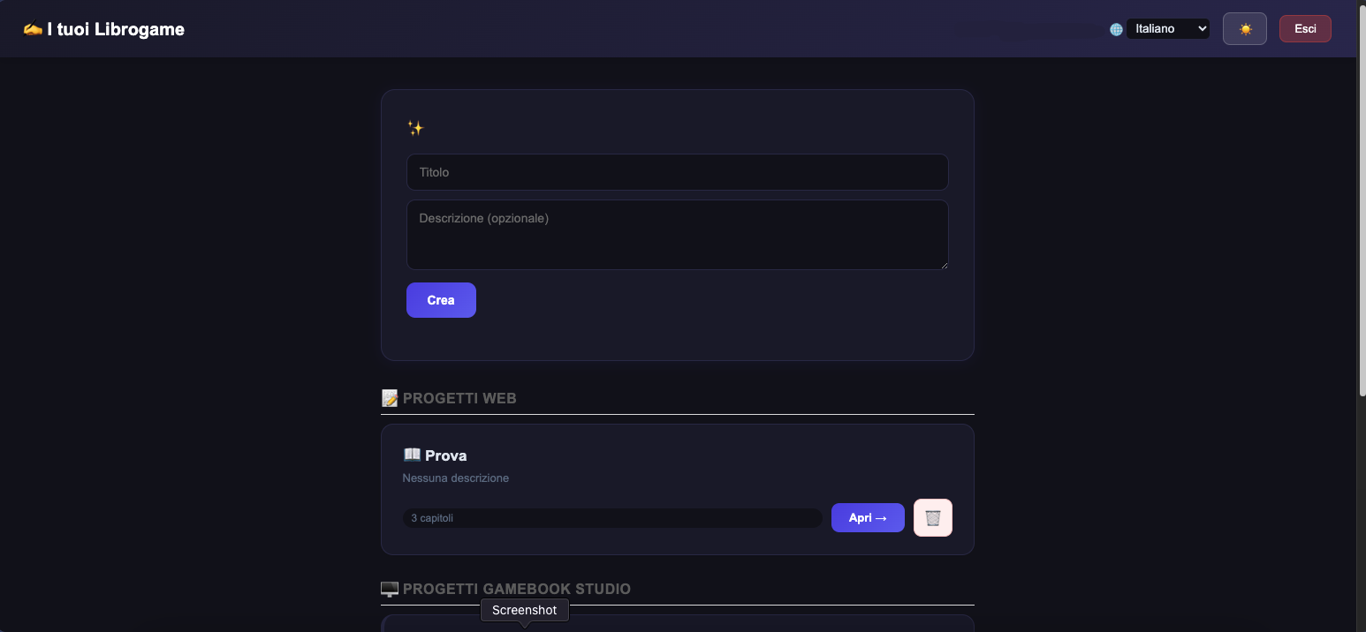Click the textarea resize handle corner
The image size is (1366, 632).
click(x=944, y=265)
